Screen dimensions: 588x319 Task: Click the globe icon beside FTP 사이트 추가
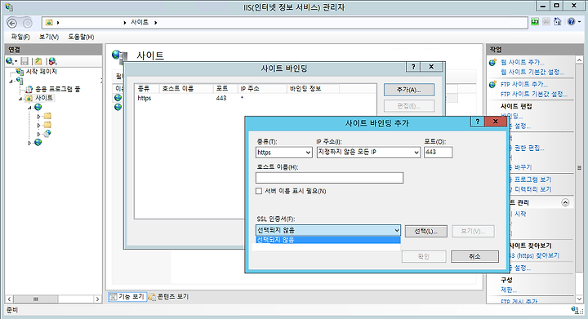click(x=492, y=84)
